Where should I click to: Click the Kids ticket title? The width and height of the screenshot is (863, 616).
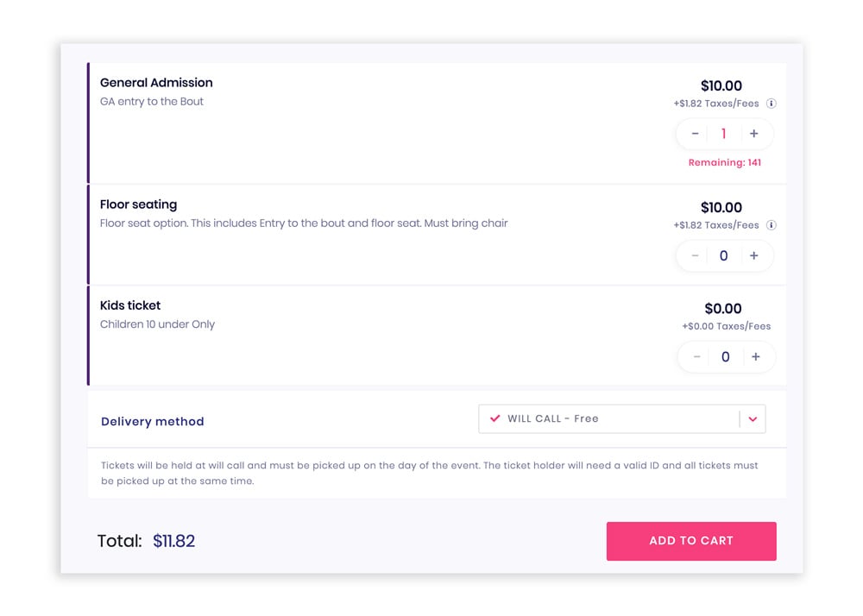tap(130, 305)
